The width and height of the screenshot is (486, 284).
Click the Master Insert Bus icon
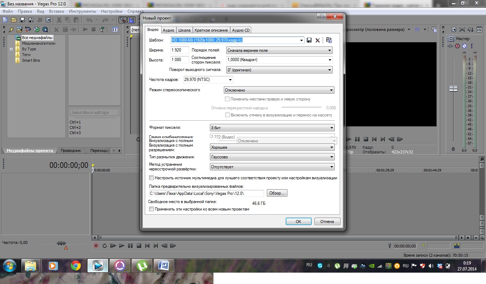(x=451, y=46)
